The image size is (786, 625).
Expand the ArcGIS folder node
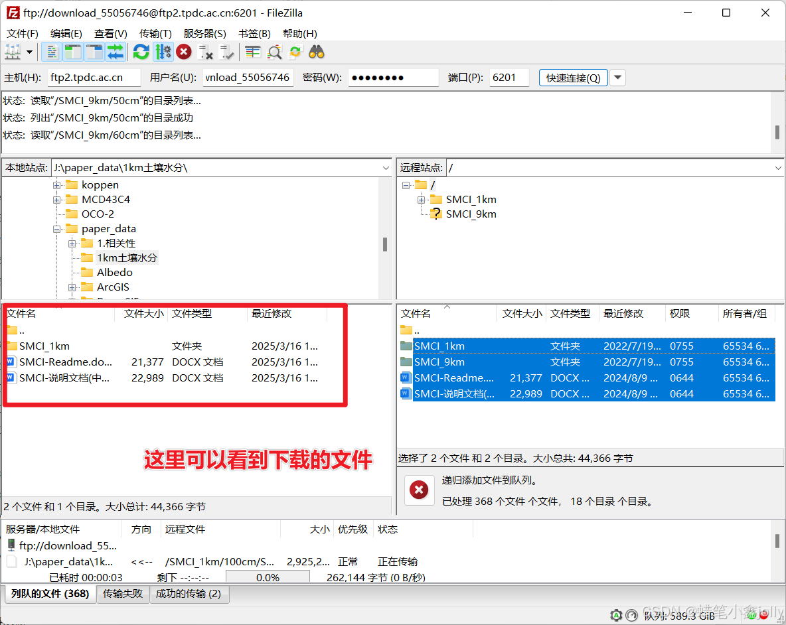pos(72,287)
